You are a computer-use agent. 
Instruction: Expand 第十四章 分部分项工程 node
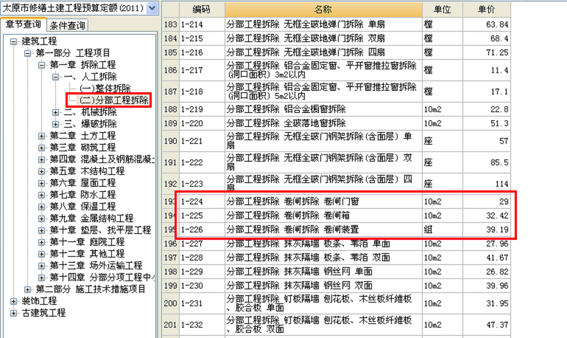[41, 278]
